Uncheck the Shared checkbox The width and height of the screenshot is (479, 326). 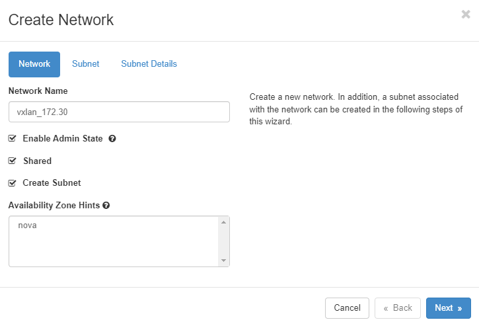pos(12,161)
